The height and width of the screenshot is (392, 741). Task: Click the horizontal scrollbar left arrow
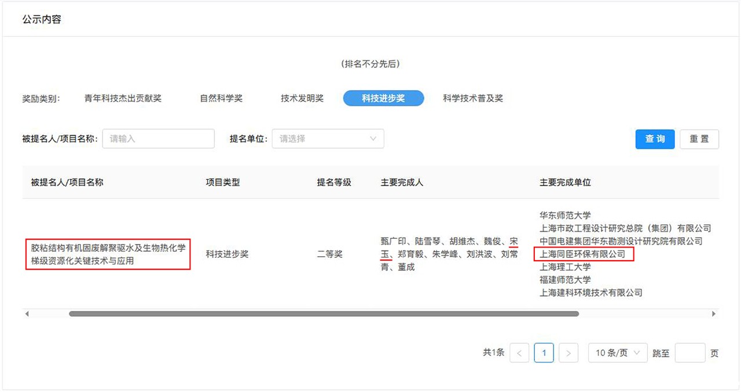27,314
